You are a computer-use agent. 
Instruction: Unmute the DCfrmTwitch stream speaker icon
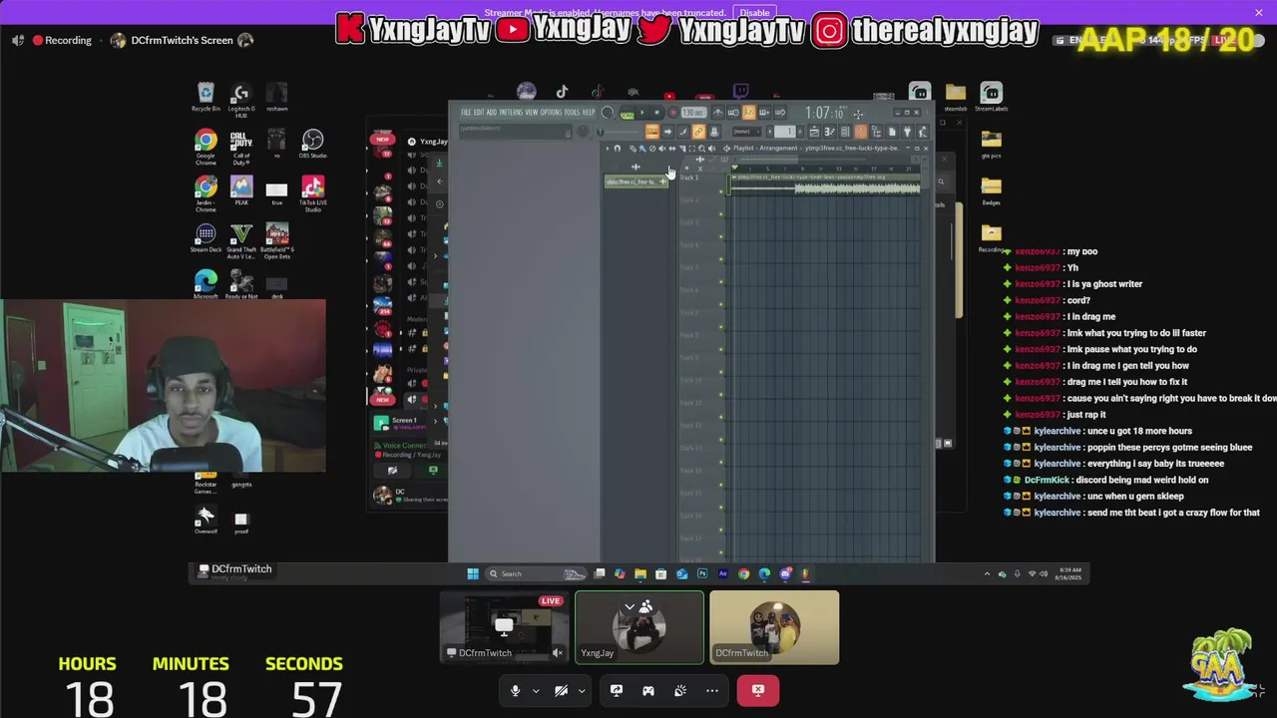tap(558, 653)
